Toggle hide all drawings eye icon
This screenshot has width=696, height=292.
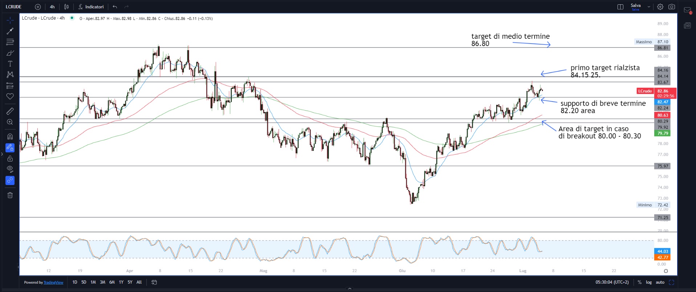point(10,169)
